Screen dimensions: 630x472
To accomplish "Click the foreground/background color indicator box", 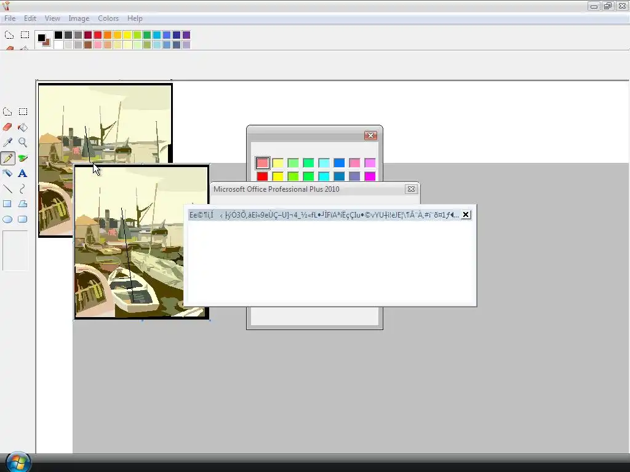I will (x=43, y=40).
